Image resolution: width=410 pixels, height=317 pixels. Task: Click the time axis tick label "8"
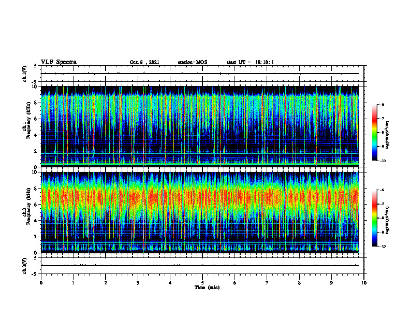299,283
